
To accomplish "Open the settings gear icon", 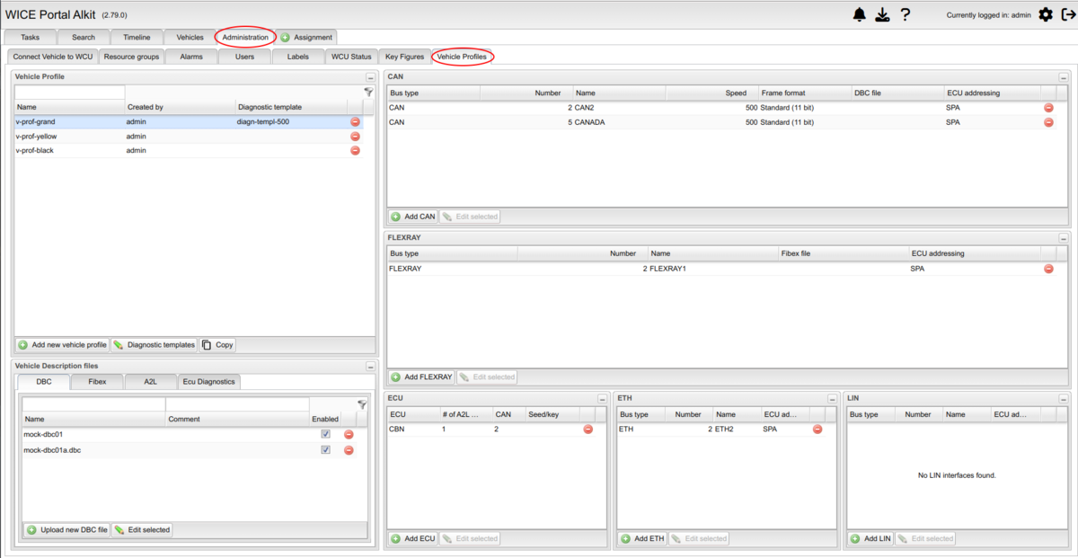I will coord(1045,14).
